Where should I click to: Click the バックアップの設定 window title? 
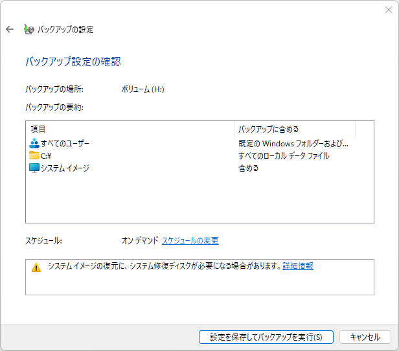pyautogui.click(x=65, y=30)
